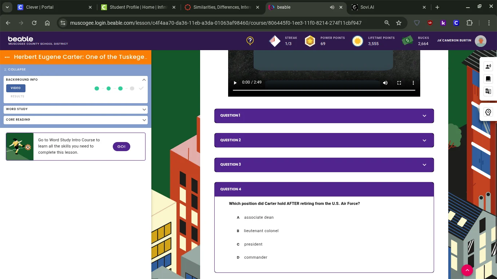Click the help question mark icon
Image resolution: width=497 pixels, height=279 pixels.
250,41
